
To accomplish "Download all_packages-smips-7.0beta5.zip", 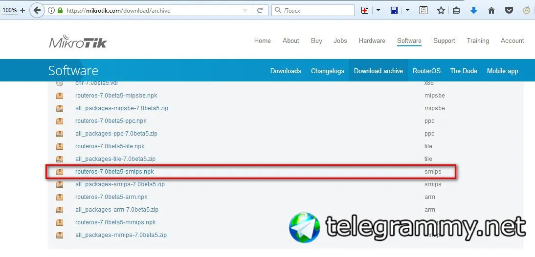I will pyautogui.click(x=120, y=184).
